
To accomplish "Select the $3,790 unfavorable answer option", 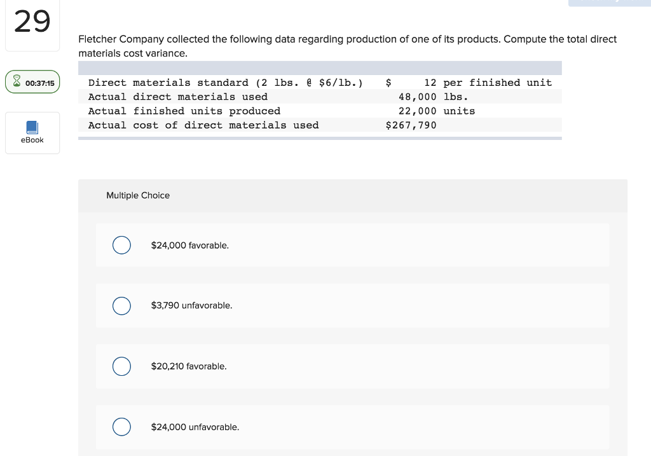I will click(x=121, y=306).
